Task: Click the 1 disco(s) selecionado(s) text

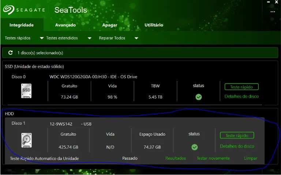Action: tap(40, 53)
